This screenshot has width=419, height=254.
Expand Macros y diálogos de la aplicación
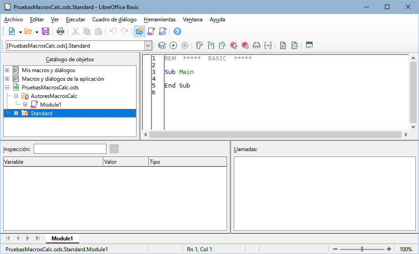[x=7, y=78]
